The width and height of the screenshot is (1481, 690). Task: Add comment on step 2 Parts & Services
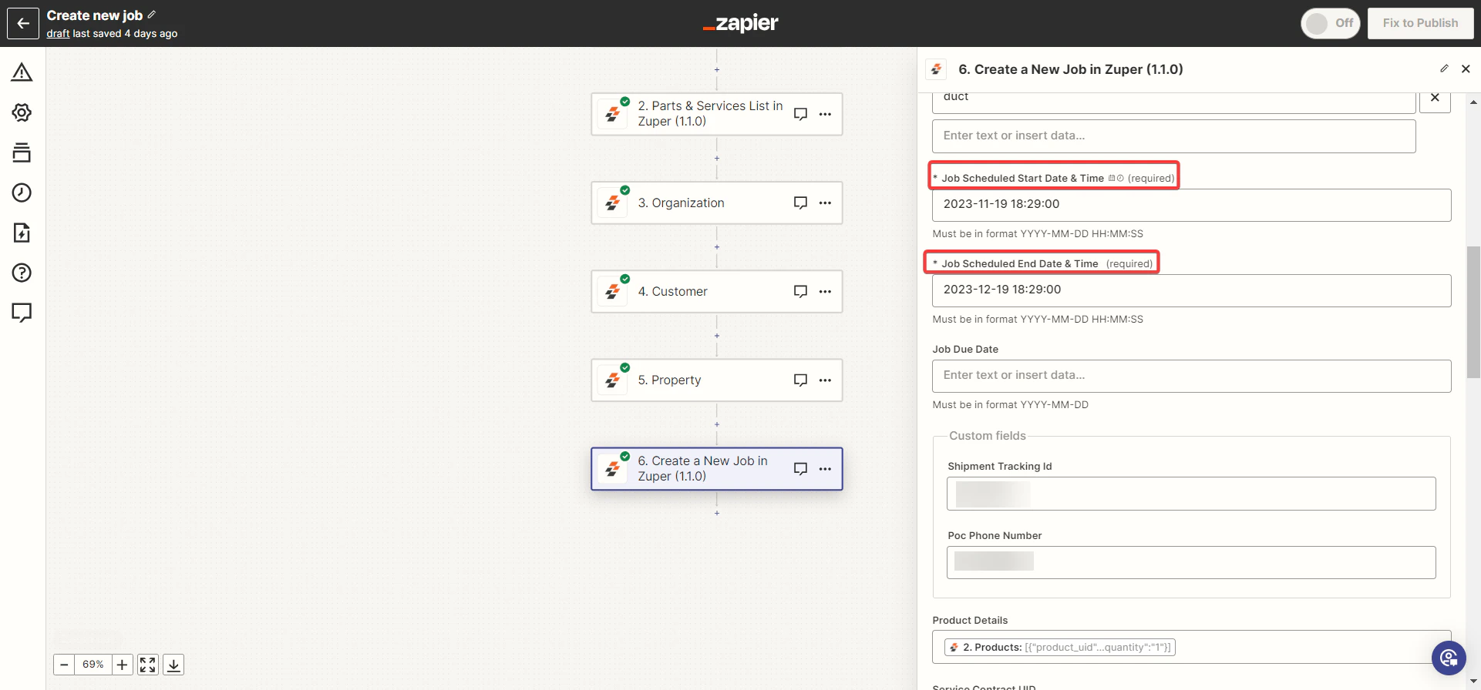800,114
